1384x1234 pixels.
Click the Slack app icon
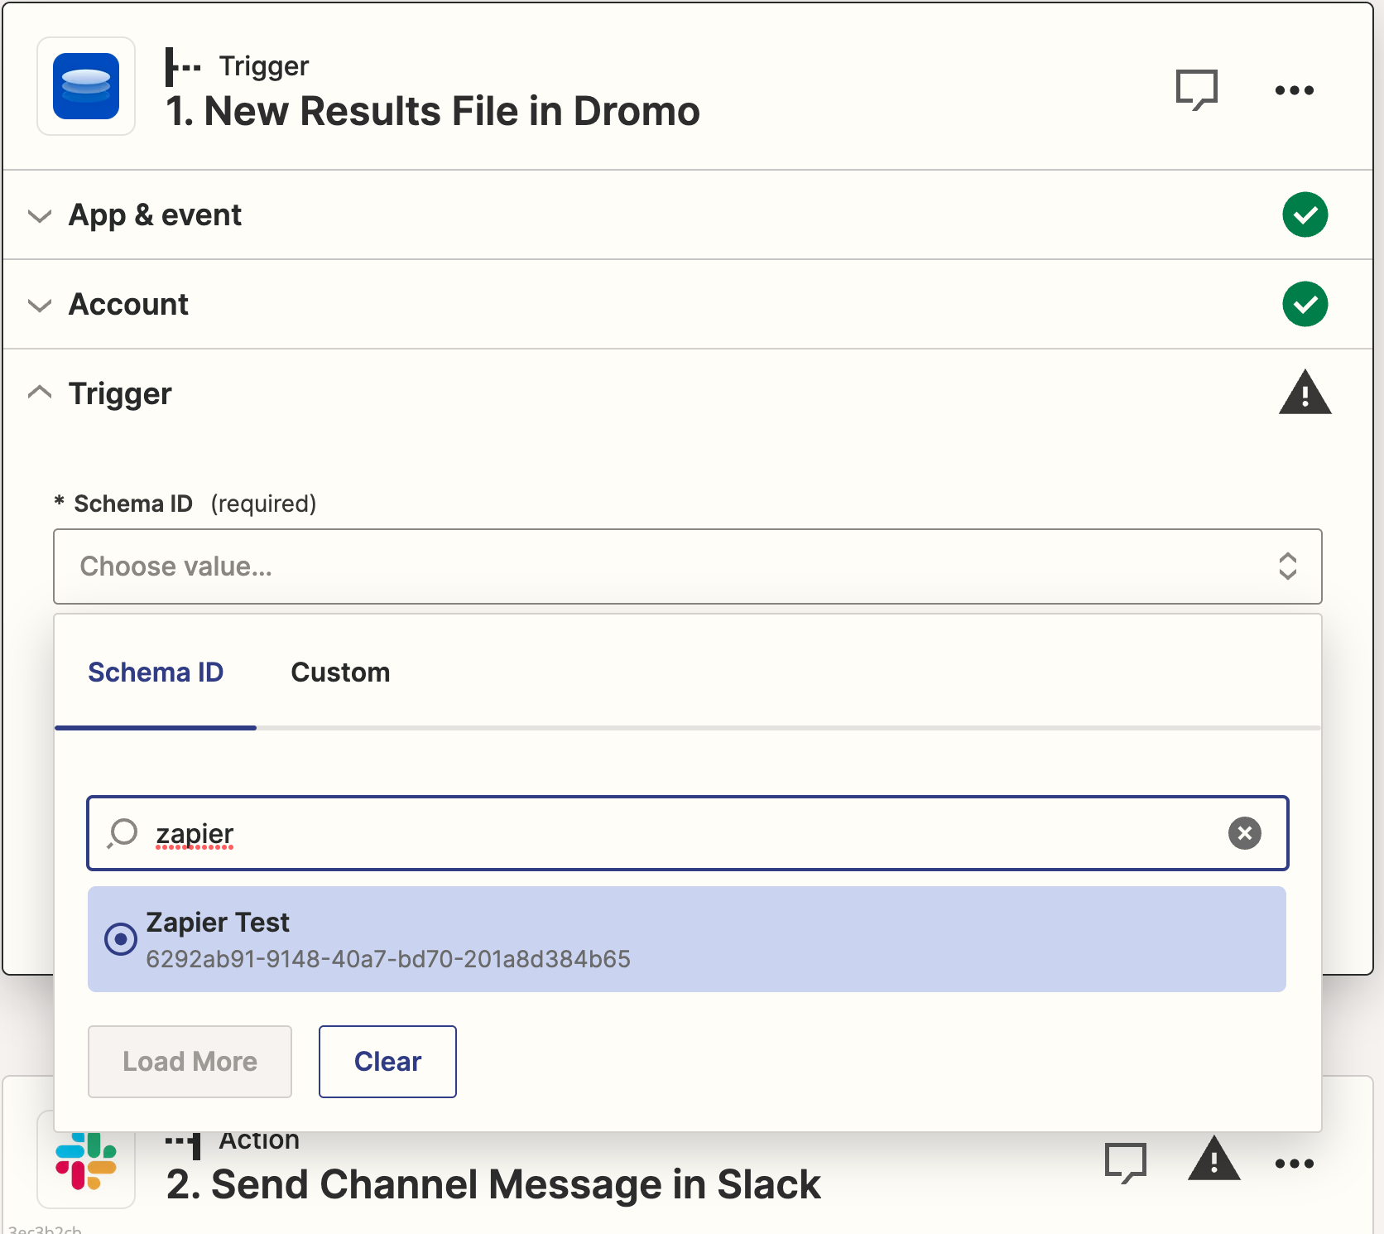pos(86,1159)
